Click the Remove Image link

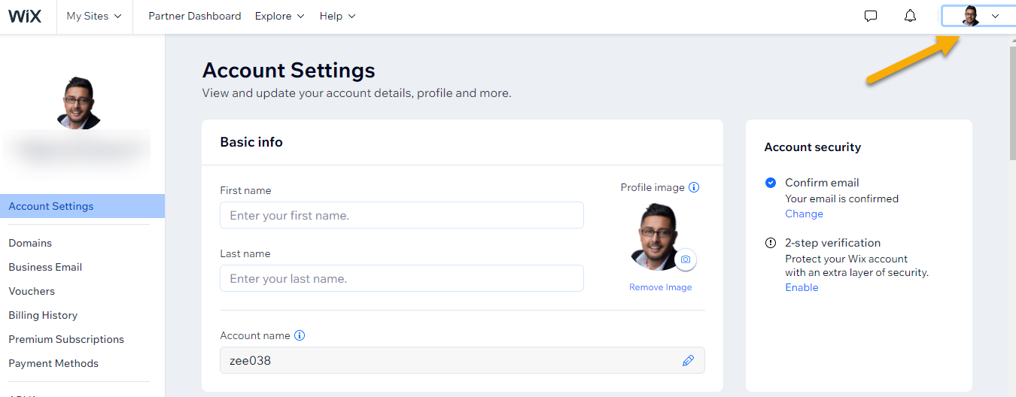coord(660,287)
